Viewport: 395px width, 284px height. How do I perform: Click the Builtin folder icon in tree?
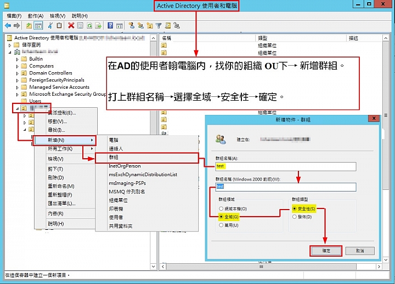tap(24, 59)
